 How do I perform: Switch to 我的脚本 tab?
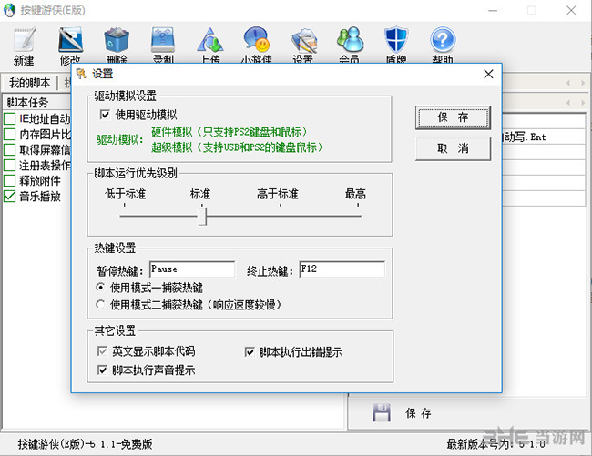pos(29,83)
